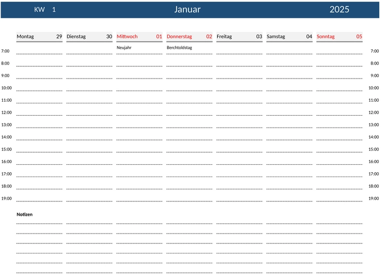Click 10:00 in right time column
The image size is (381, 274).
373,88
